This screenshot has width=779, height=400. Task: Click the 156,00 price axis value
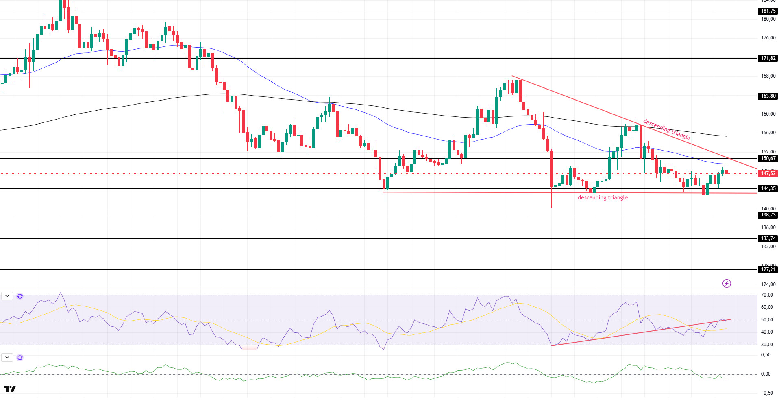click(768, 133)
